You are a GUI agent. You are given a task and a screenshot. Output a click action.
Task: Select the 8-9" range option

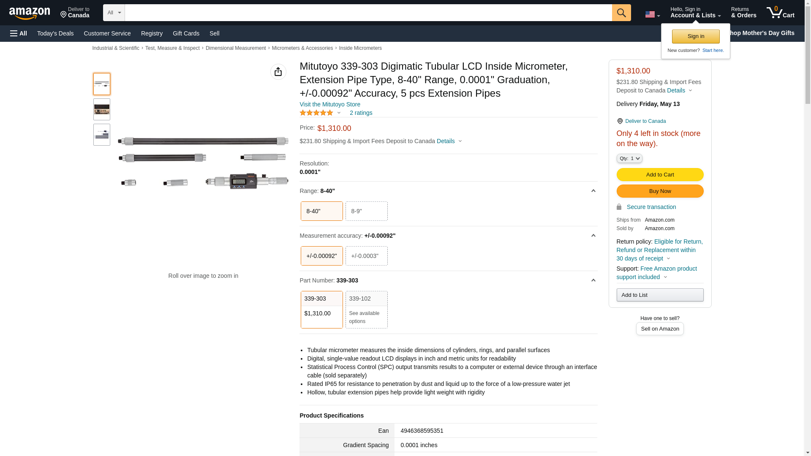pyautogui.click(x=366, y=211)
